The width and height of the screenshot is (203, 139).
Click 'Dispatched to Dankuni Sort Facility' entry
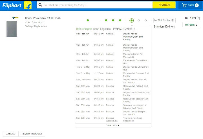click(x=134, y=81)
